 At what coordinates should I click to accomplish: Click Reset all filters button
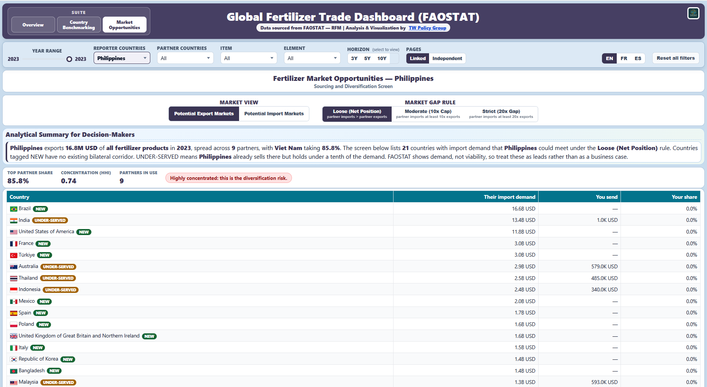tap(676, 58)
